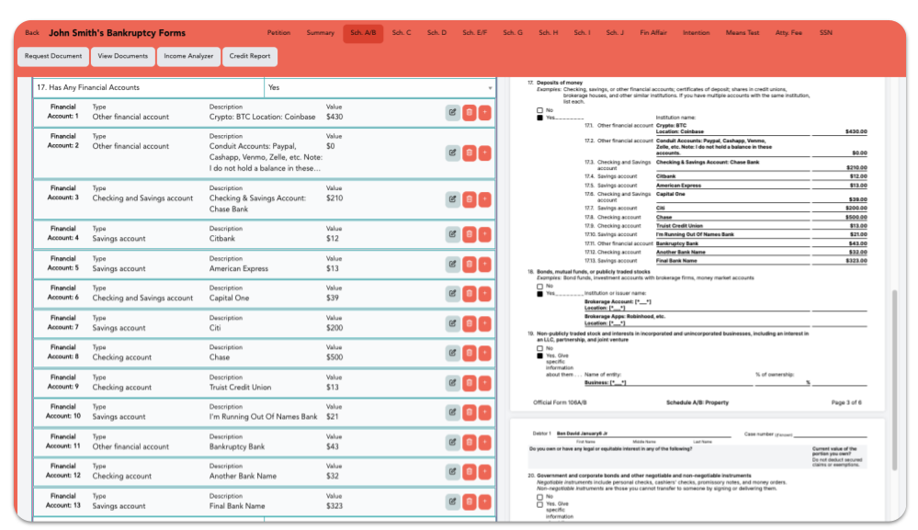Delete the Capital One account row
Image resolution: width=918 pixels, height=530 pixels.
coord(469,294)
